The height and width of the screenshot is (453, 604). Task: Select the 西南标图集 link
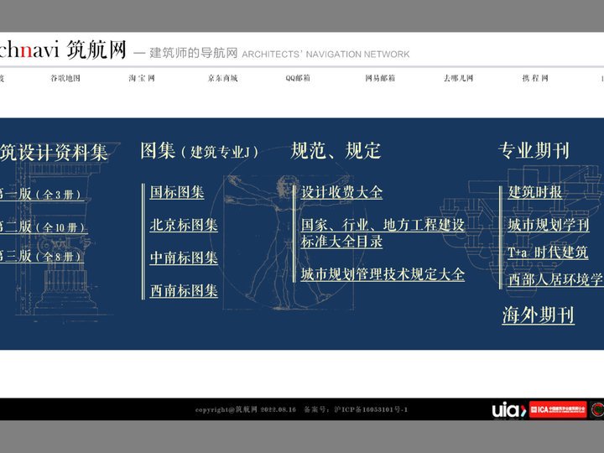184,290
